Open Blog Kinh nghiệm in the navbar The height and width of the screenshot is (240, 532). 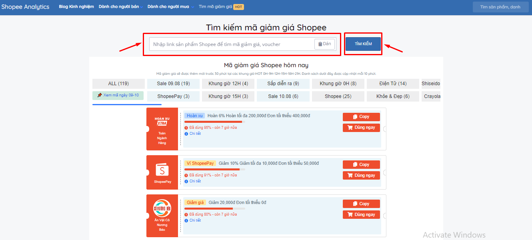[76, 7]
